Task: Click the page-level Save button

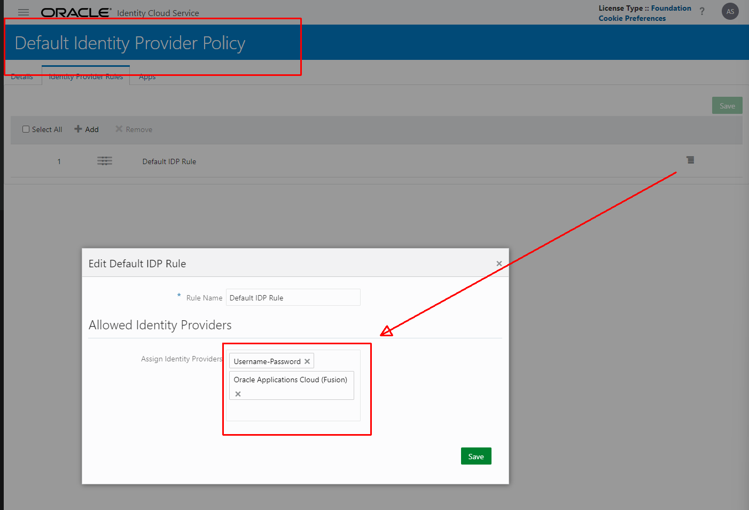Action: pos(727,105)
